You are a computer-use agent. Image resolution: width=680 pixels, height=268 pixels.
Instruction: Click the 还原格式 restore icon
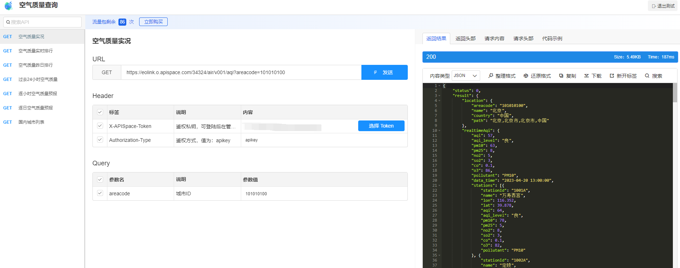coord(526,76)
